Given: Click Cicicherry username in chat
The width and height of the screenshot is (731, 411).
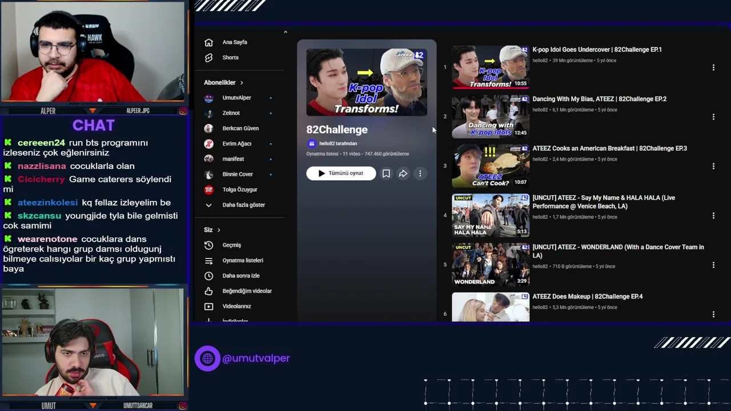Looking at the screenshot, I should pyautogui.click(x=41, y=179).
